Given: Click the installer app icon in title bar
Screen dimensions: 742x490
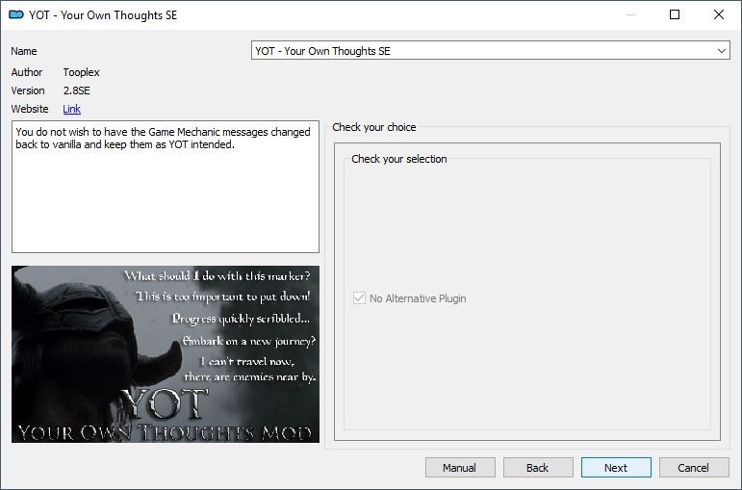Looking at the screenshot, I should click(15, 15).
